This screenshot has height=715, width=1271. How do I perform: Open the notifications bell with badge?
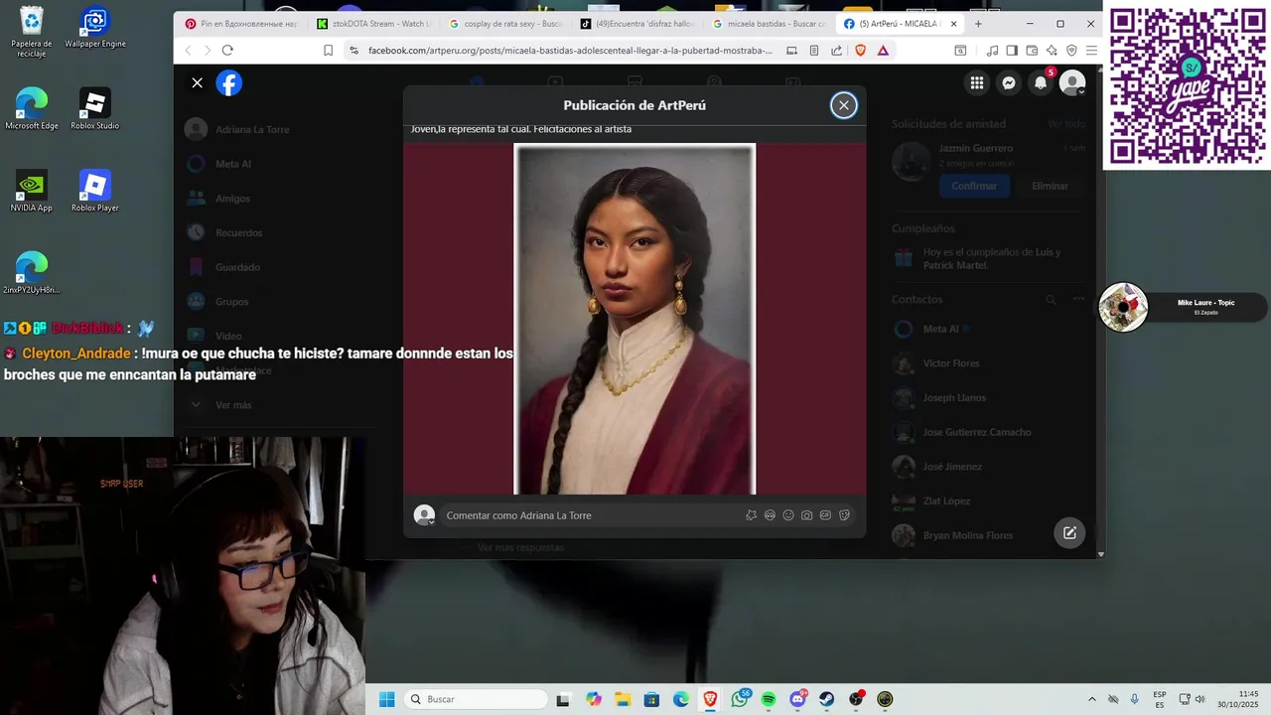(x=1041, y=83)
